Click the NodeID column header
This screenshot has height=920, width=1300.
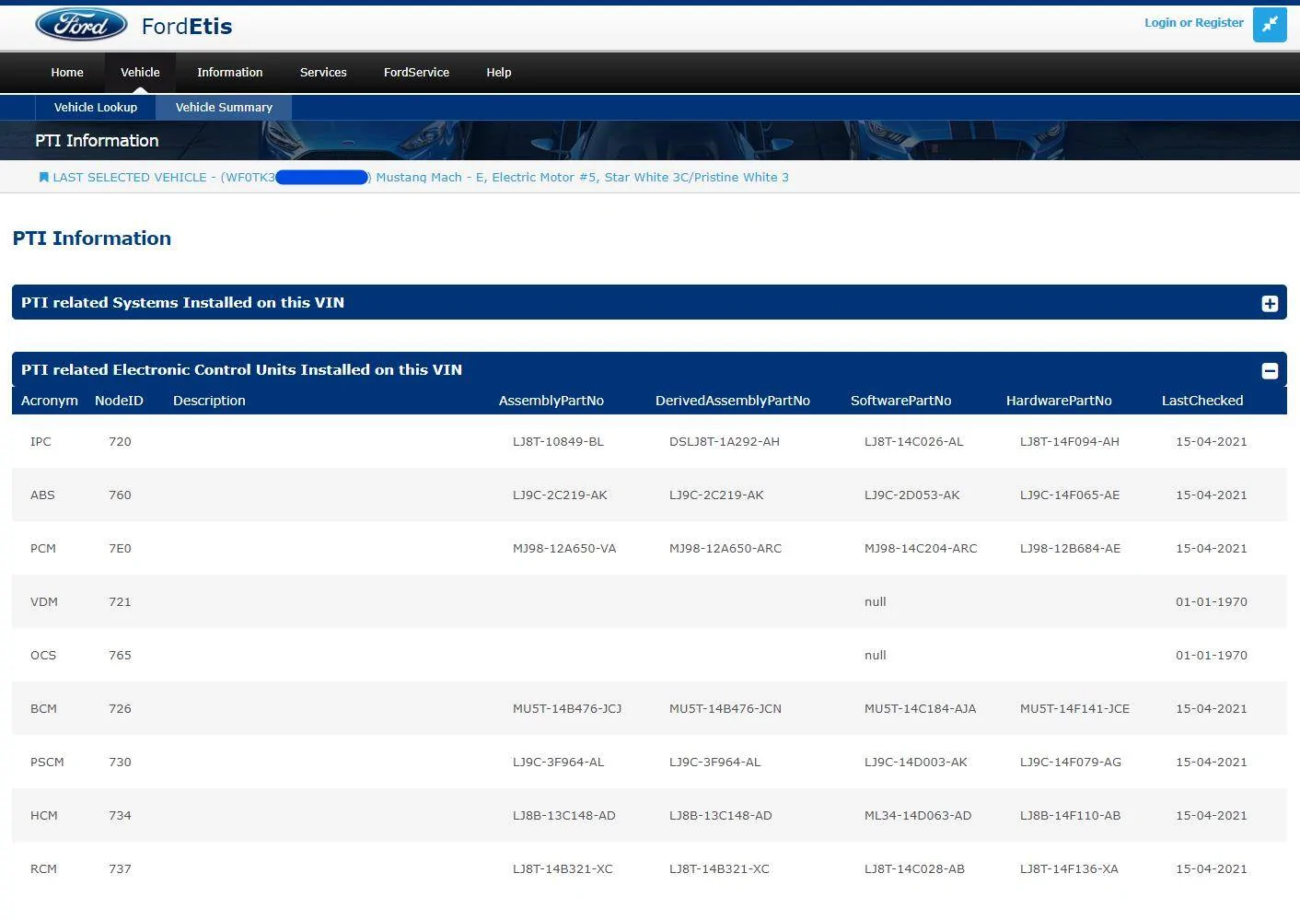pyautogui.click(x=119, y=401)
